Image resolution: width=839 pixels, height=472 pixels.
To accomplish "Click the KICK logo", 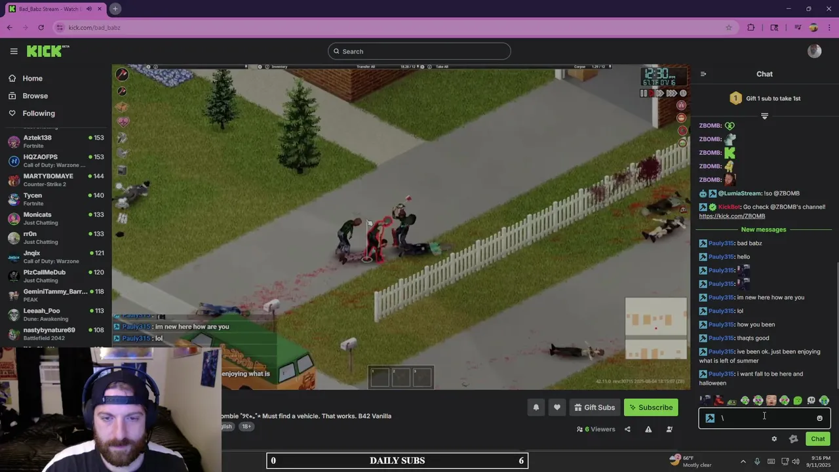I will pos(47,51).
